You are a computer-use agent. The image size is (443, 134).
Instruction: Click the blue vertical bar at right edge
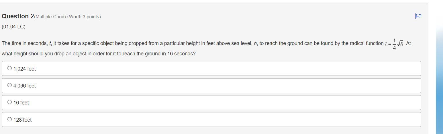[x=439, y=72]
